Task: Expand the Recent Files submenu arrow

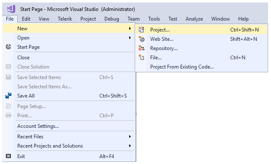Action: point(130,137)
